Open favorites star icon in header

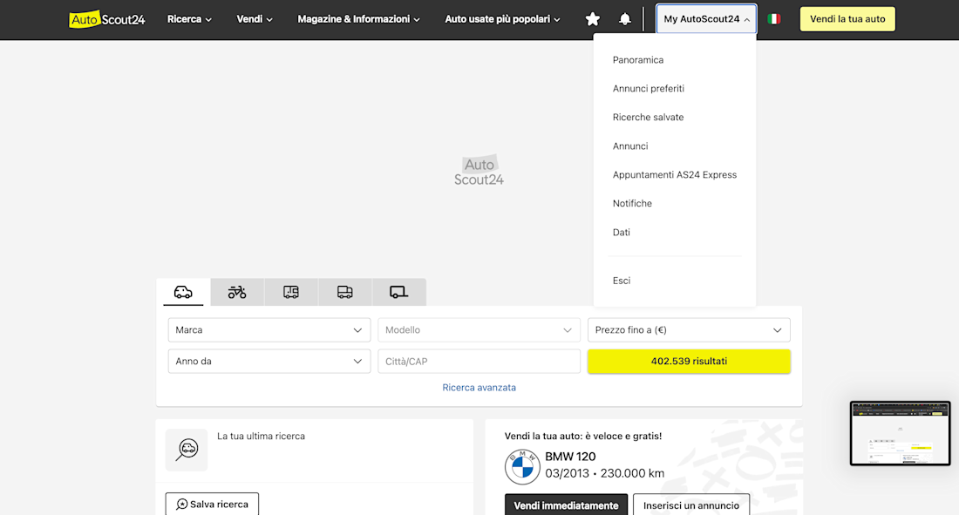tap(593, 19)
